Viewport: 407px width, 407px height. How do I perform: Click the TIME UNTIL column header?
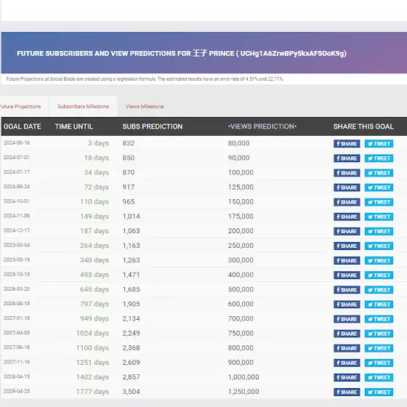pos(73,126)
